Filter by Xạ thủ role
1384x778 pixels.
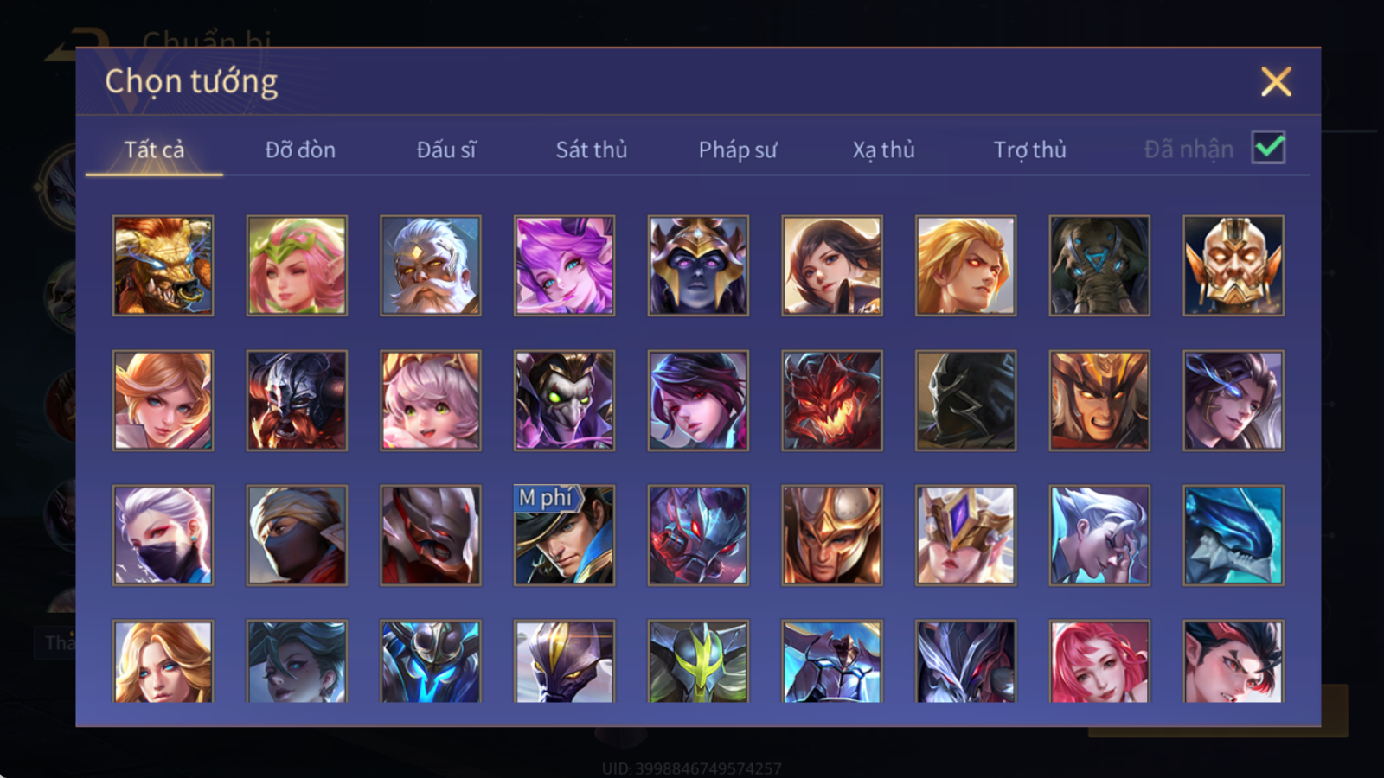pyautogui.click(x=884, y=150)
